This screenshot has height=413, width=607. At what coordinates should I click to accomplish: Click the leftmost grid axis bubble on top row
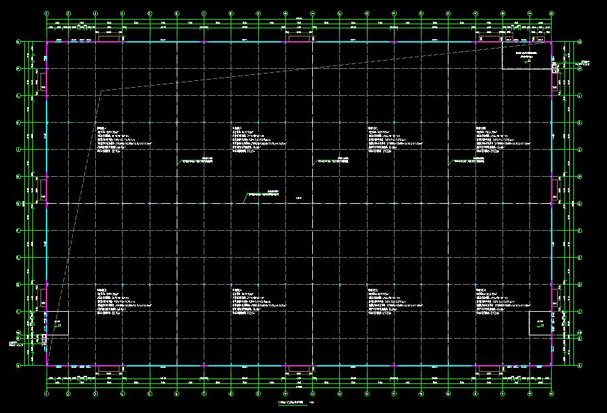click(47, 13)
